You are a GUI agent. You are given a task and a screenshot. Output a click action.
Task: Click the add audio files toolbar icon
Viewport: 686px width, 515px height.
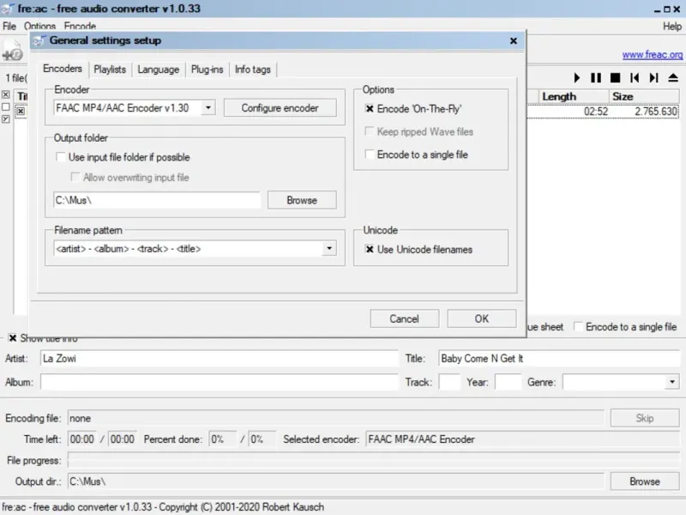pyautogui.click(x=13, y=51)
